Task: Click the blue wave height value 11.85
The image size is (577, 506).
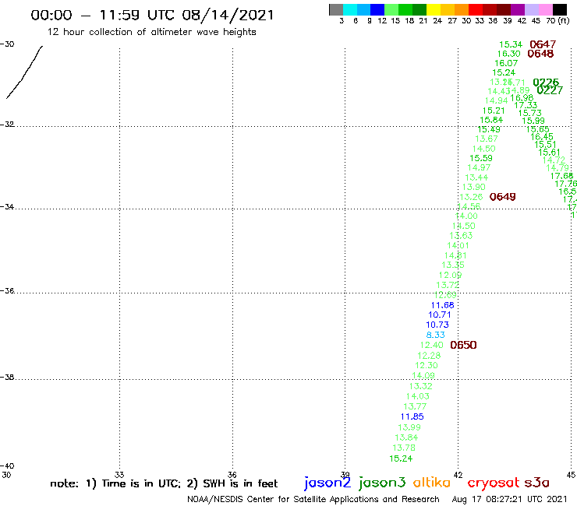Action: (412, 416)
